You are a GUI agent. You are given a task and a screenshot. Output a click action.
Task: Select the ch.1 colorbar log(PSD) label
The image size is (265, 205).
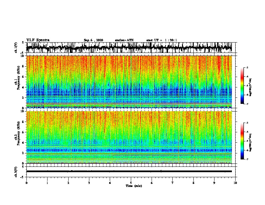[x=250, y=87]
